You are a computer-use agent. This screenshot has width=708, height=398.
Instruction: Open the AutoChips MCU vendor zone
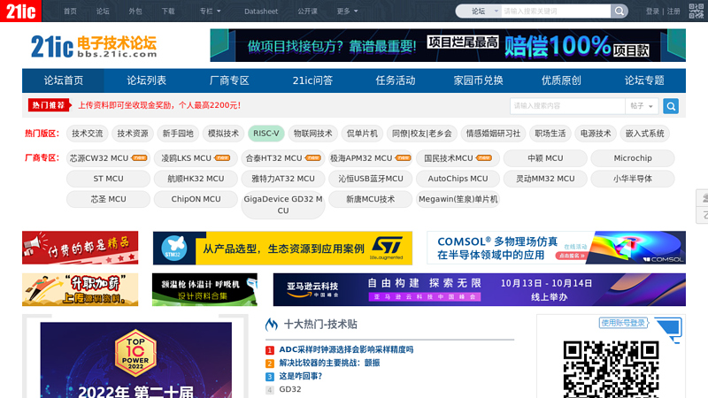[x=458, y=179]
